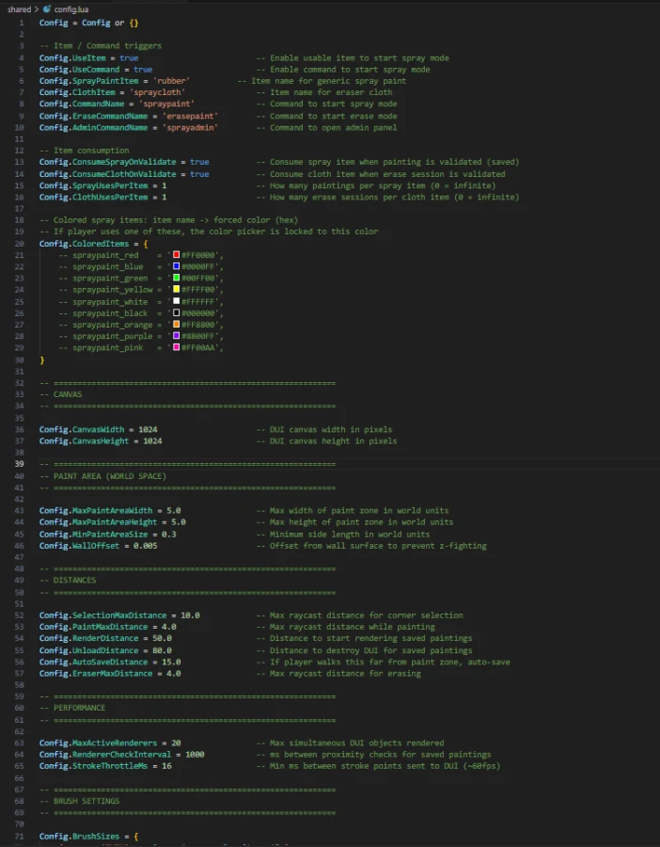This screenshot has height=847, width=660.
Task: Click '-- PAINT AREA (WORLD SPACE)' comment
Action: (102, 476)
